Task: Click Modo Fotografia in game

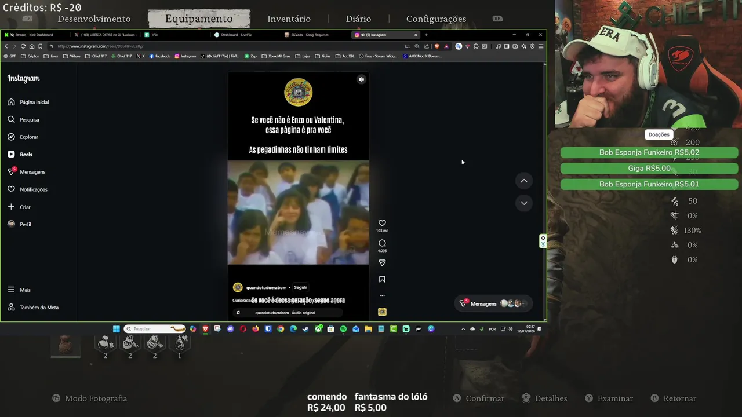Action: 90,398
